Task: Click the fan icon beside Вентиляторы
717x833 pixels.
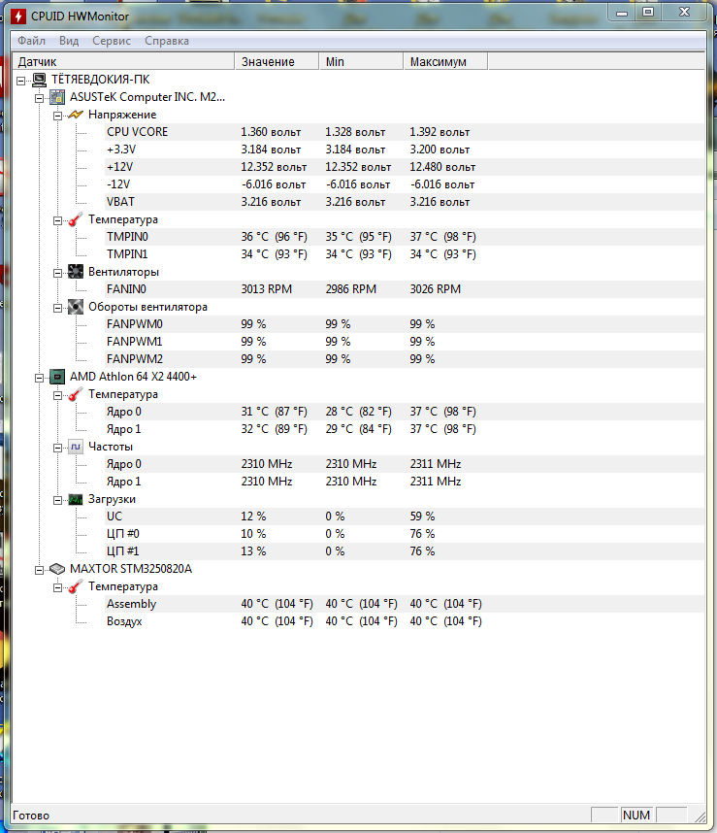Action: tap(76, 272)
